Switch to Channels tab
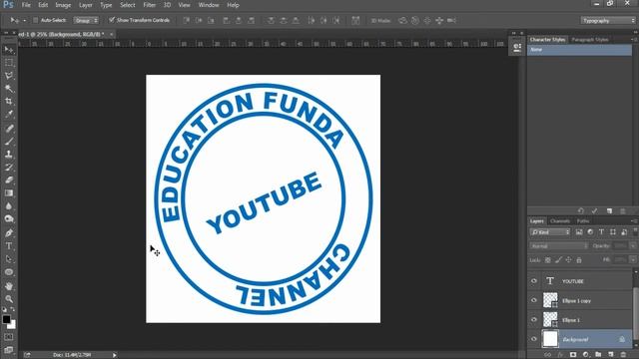This screenshot has width=639, height=359. (x=559, y=221)
